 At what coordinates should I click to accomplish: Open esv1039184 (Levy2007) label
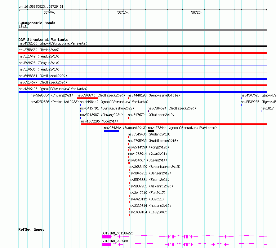click(148, 212)
